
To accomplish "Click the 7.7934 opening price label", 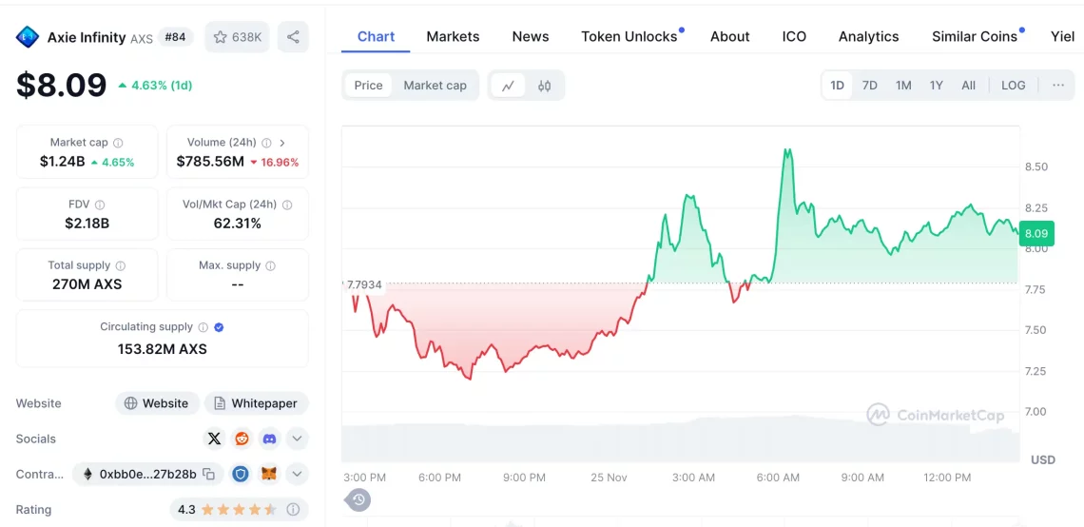I will click(364, 285).
